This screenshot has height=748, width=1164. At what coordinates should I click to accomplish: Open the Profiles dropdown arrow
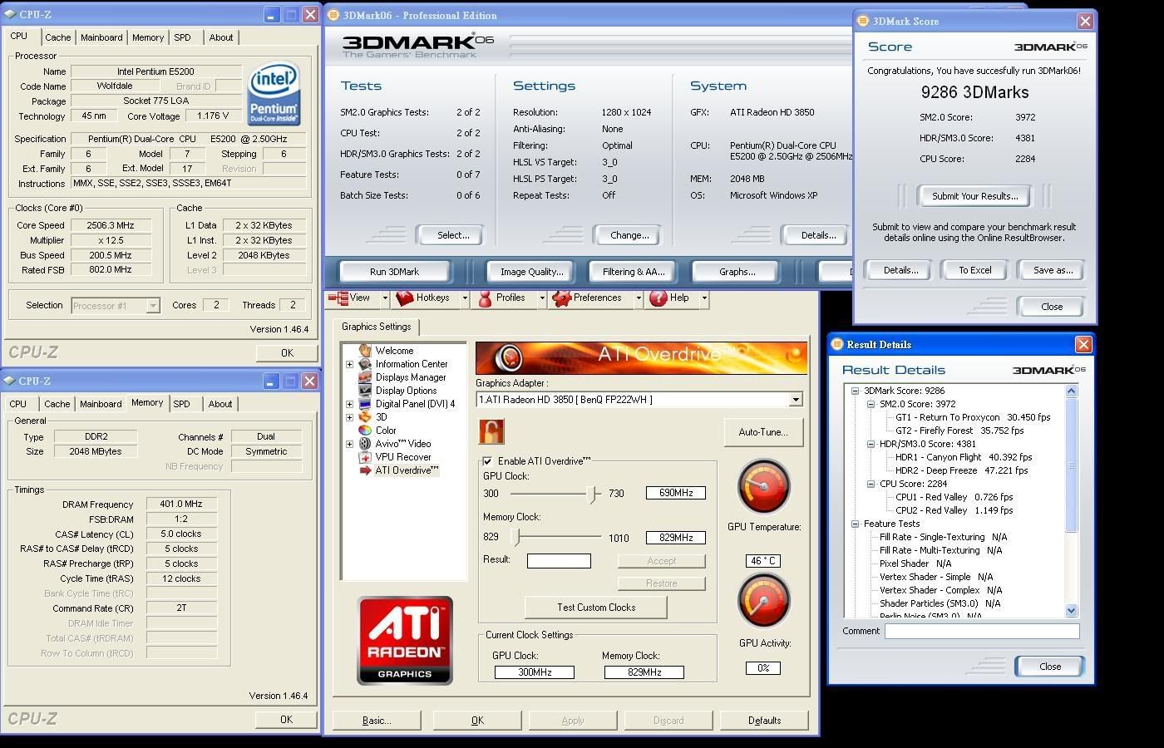[541, 298]
